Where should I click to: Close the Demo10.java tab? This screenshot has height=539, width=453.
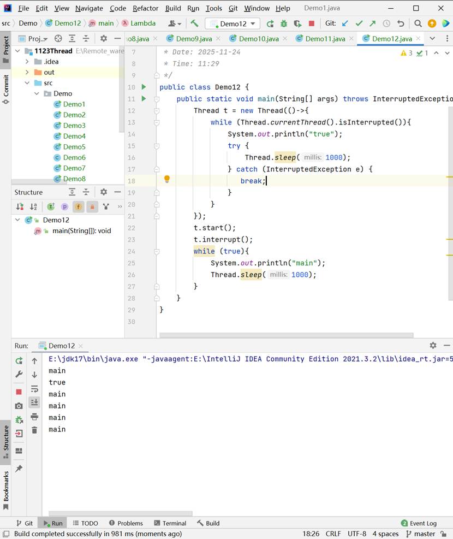coord(285,38)
